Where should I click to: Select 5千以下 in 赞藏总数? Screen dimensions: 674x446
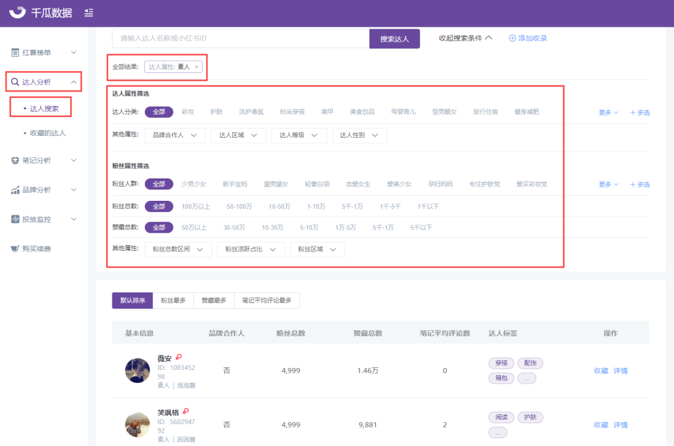(x=421, y=227)
